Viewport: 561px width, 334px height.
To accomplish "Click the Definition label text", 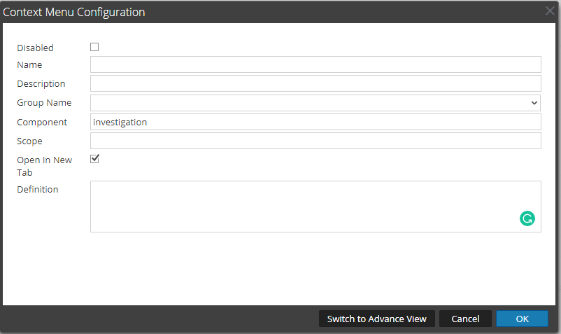I will coord(38,189).
